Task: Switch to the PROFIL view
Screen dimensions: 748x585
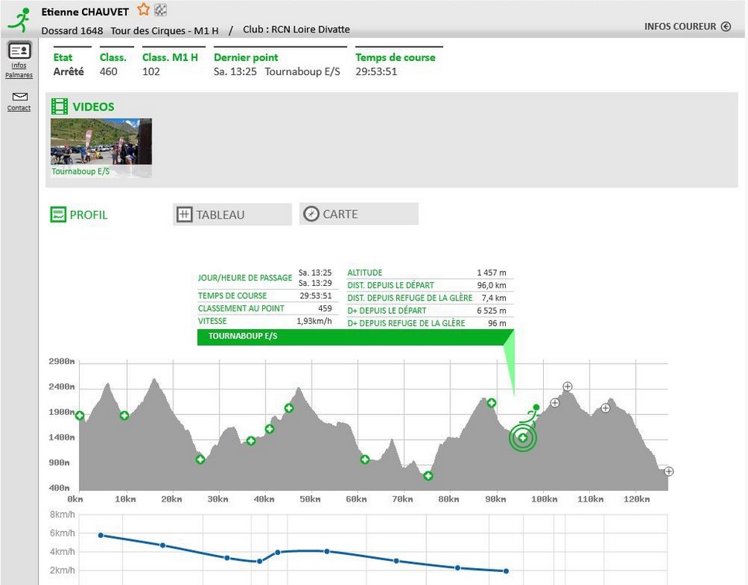Action: (79, 215)
